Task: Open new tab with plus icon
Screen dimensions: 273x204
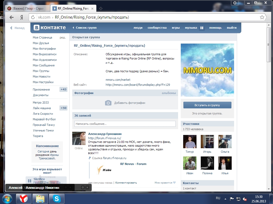Action: [101, 8]
